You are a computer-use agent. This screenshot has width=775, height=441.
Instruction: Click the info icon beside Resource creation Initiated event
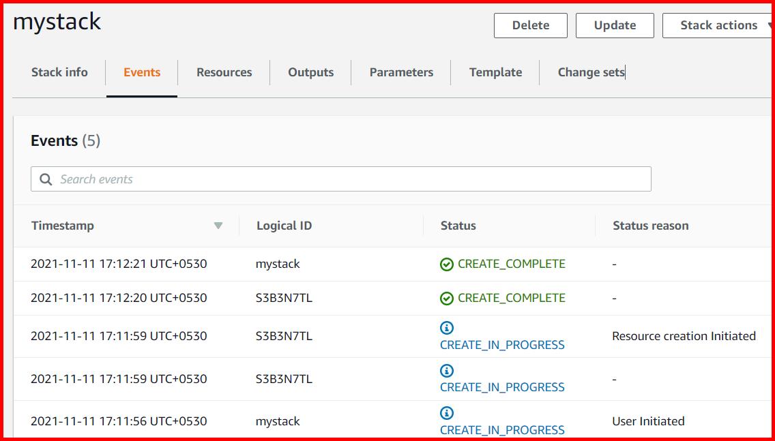pos(447,328)
